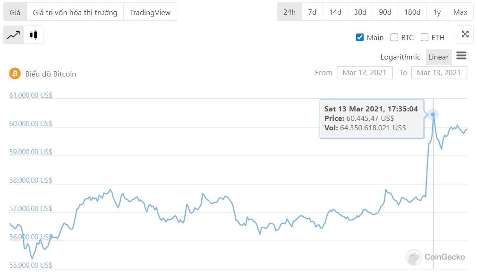Click the 60.000,00 US$ axis label

tap(31, 124)
